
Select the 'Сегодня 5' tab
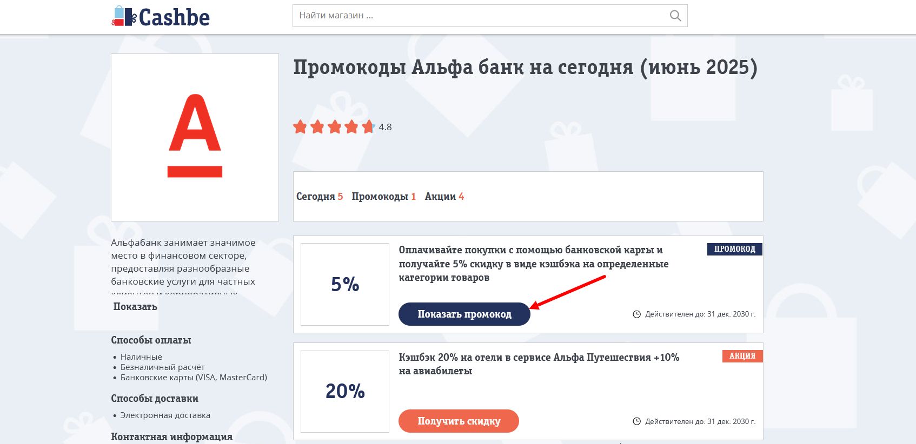point(320,197)
